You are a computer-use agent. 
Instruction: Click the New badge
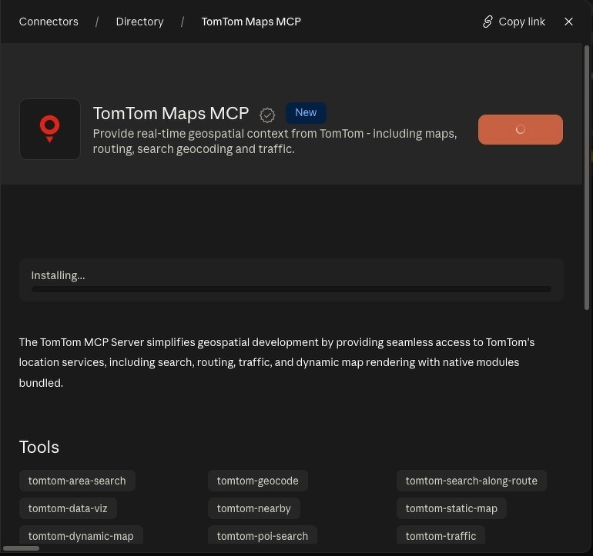(306, 112)
